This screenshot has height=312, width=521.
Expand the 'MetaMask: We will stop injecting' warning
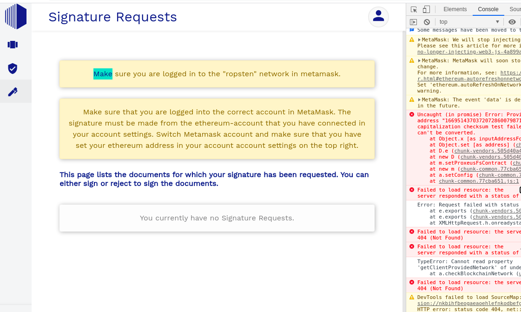tap(419, 40)
